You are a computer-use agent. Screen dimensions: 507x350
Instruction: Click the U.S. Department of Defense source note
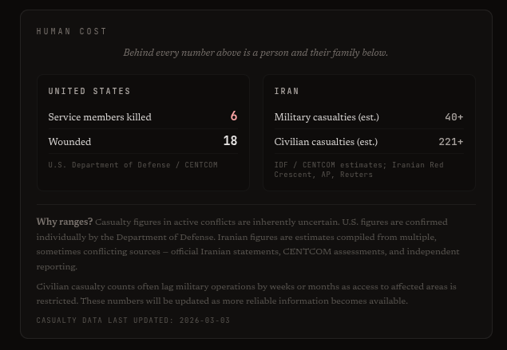[x=133, y=165]
